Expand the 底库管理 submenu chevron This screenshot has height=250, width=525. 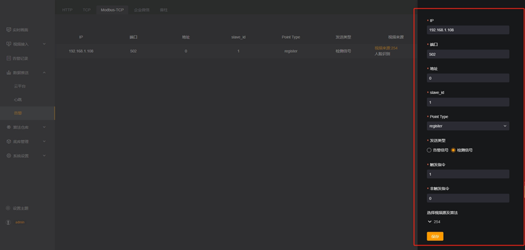[x=44, y=141]
